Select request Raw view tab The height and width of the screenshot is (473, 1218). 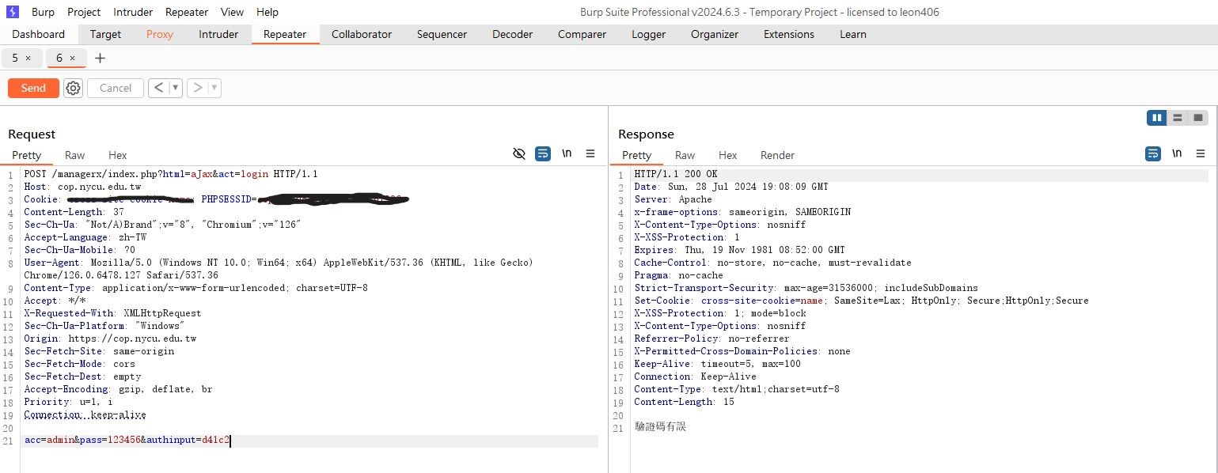[75, 155]
